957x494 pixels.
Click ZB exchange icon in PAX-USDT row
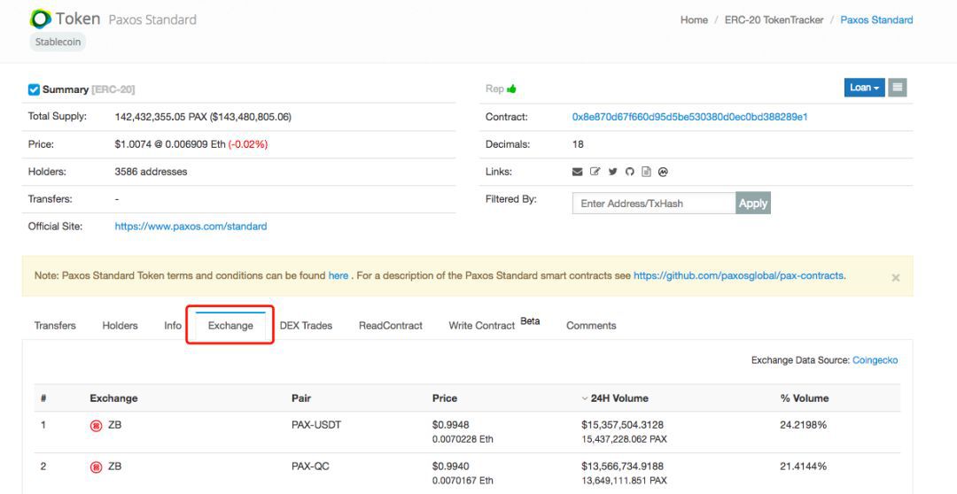tap(96, 426)
